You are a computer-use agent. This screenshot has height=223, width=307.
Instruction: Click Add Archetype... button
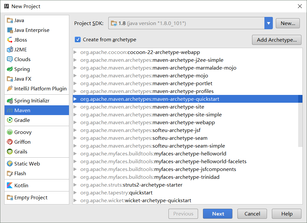(x=277, y=40)
